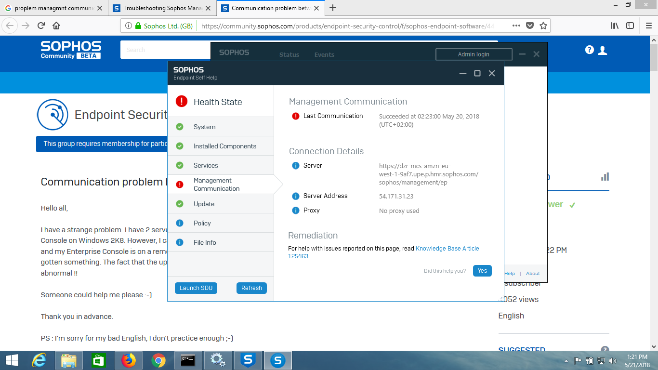Click info icon beside Server Address
658x370 pixels.
[296, 196]
